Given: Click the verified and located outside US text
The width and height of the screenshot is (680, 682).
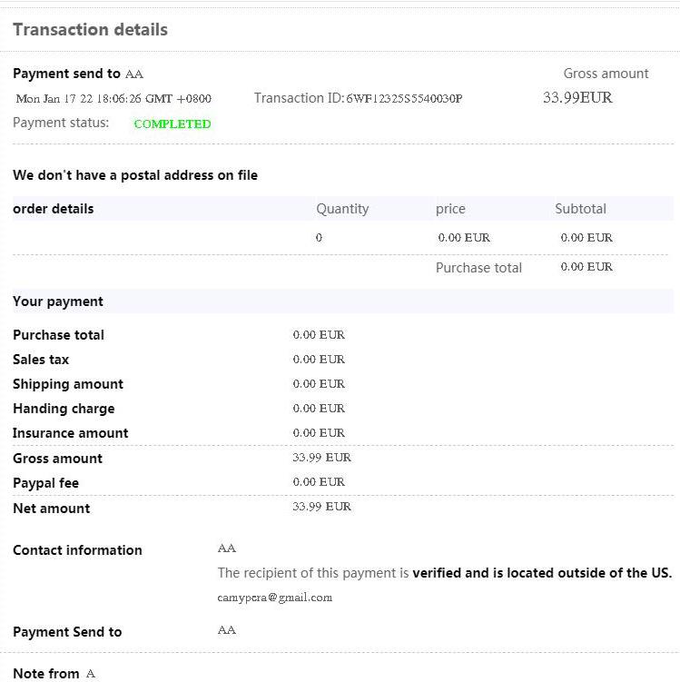Looking at the screenshot, I should (541, 573).
